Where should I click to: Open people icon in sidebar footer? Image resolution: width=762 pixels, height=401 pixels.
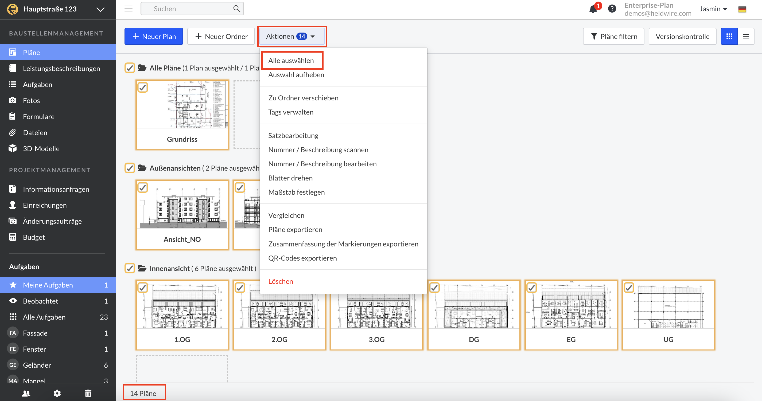point(26,393)
